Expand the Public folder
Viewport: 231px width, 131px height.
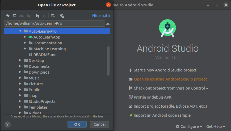[x=20, y=90]
